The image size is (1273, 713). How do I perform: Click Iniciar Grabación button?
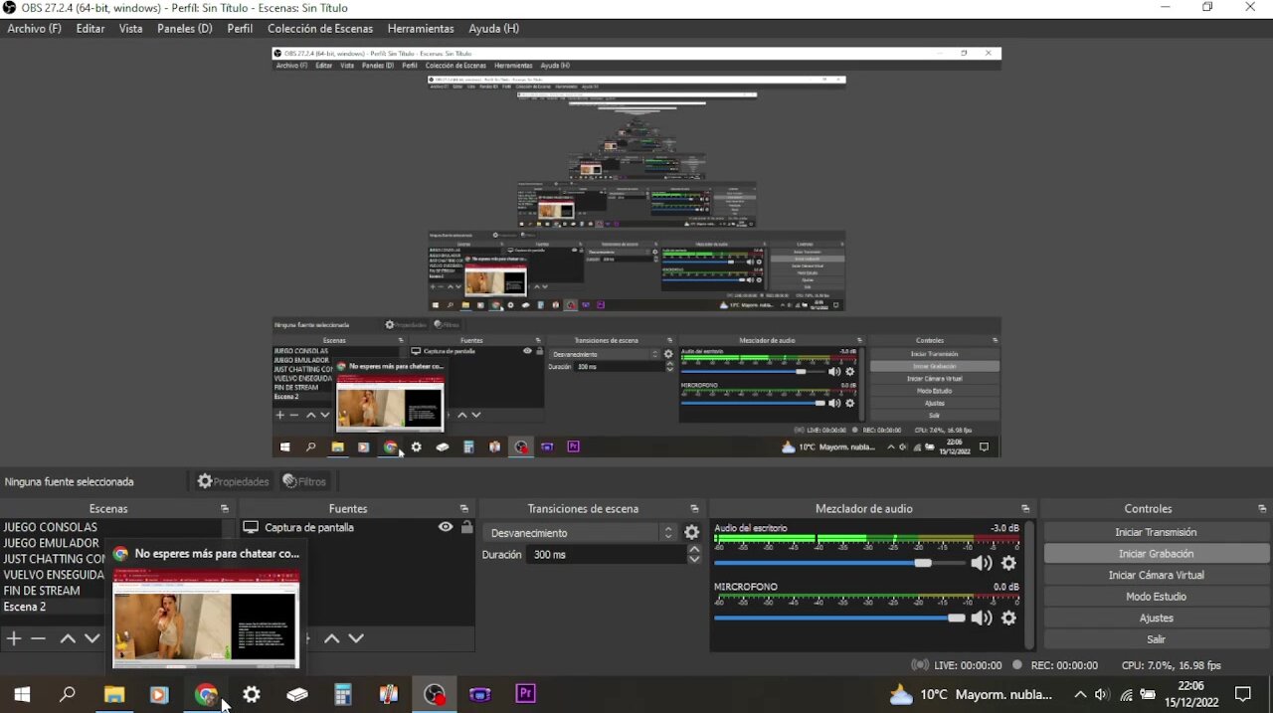click(x=1156, y=554)
